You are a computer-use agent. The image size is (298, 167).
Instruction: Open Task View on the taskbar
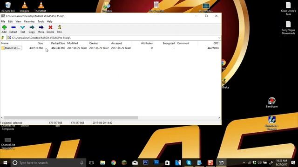(91, 163)
